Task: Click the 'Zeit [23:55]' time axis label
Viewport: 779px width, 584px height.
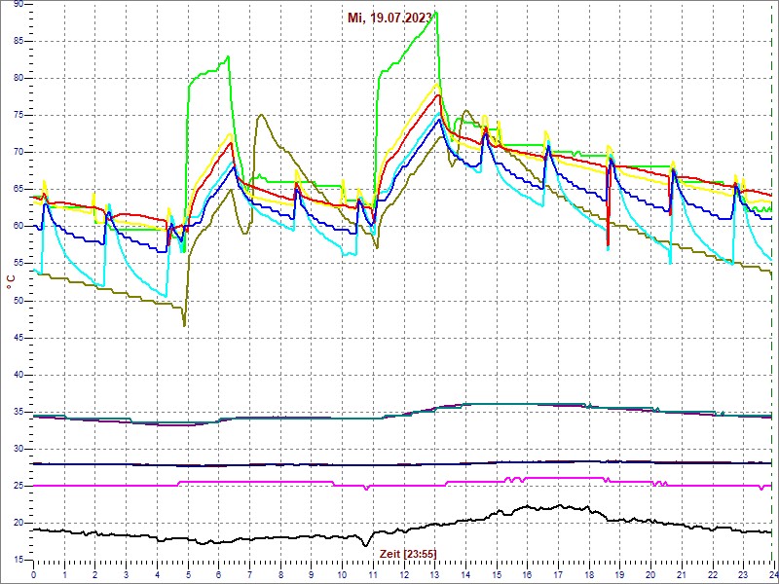Action: click(408, 553)
